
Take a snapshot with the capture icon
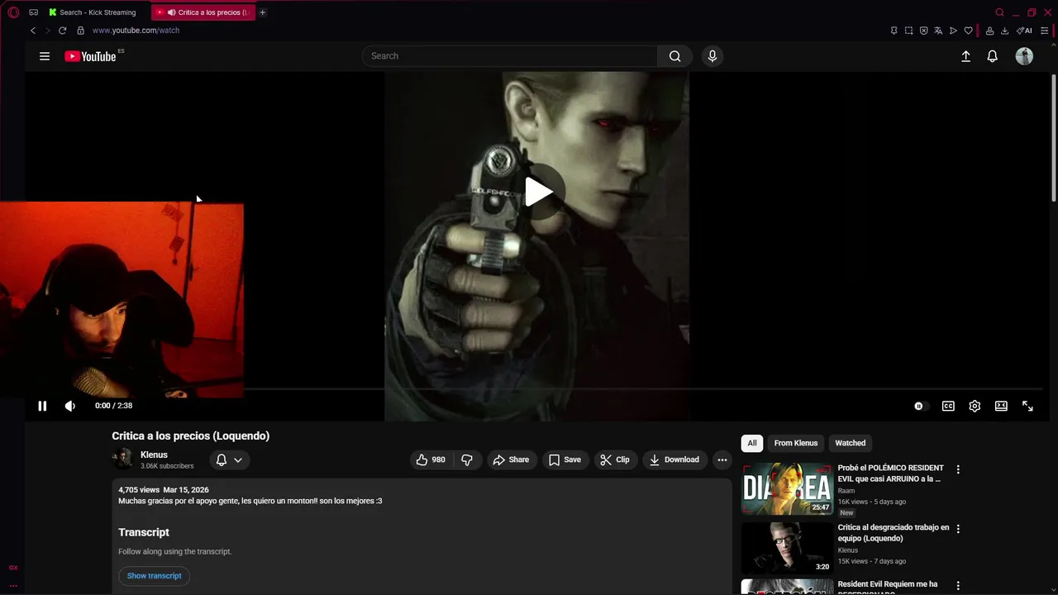[x=908, y=31]
